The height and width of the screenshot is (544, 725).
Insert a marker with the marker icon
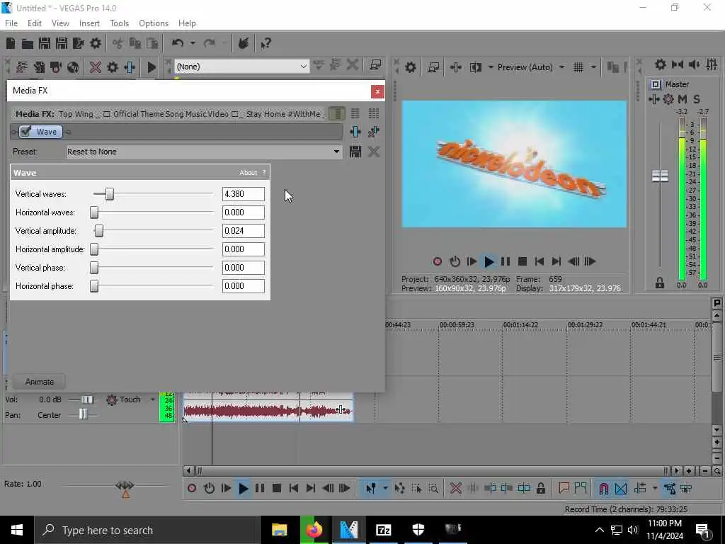(564, 488)
